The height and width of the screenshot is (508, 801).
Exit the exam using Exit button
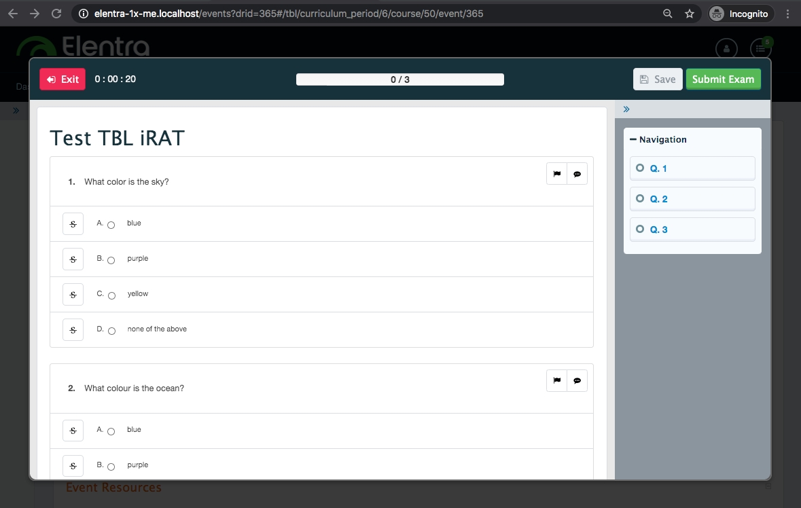pyautogui.click(x=63, y=79)
